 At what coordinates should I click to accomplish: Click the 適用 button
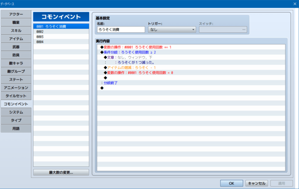pos(281,183)
